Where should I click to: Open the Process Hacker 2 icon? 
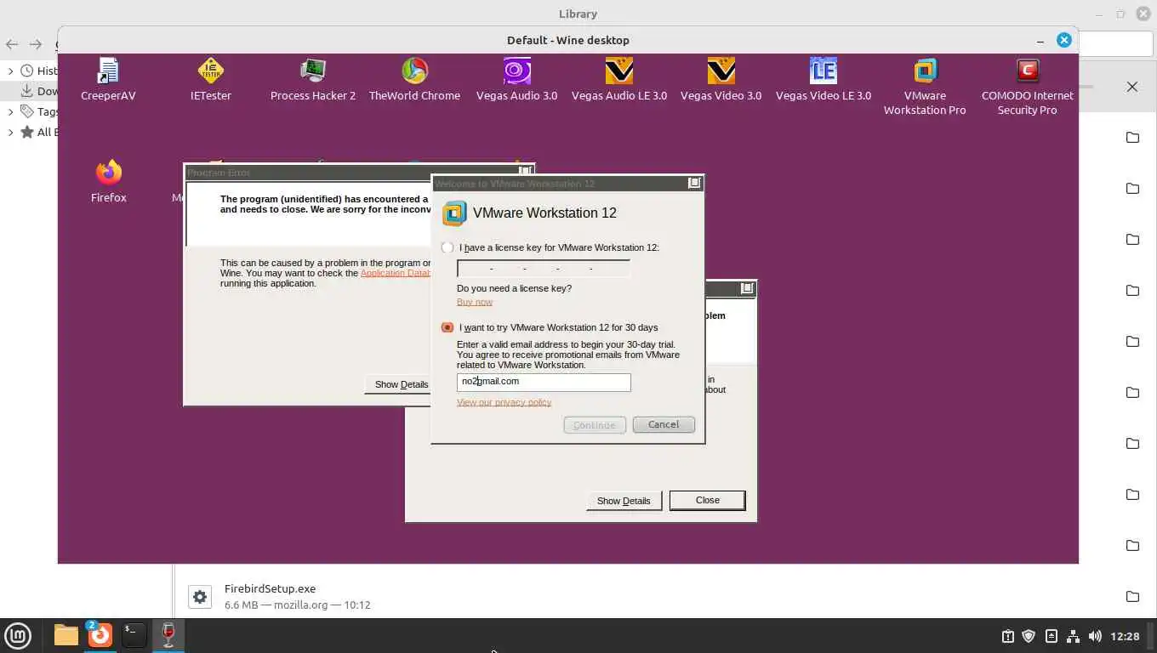click(x=312, y=80)
